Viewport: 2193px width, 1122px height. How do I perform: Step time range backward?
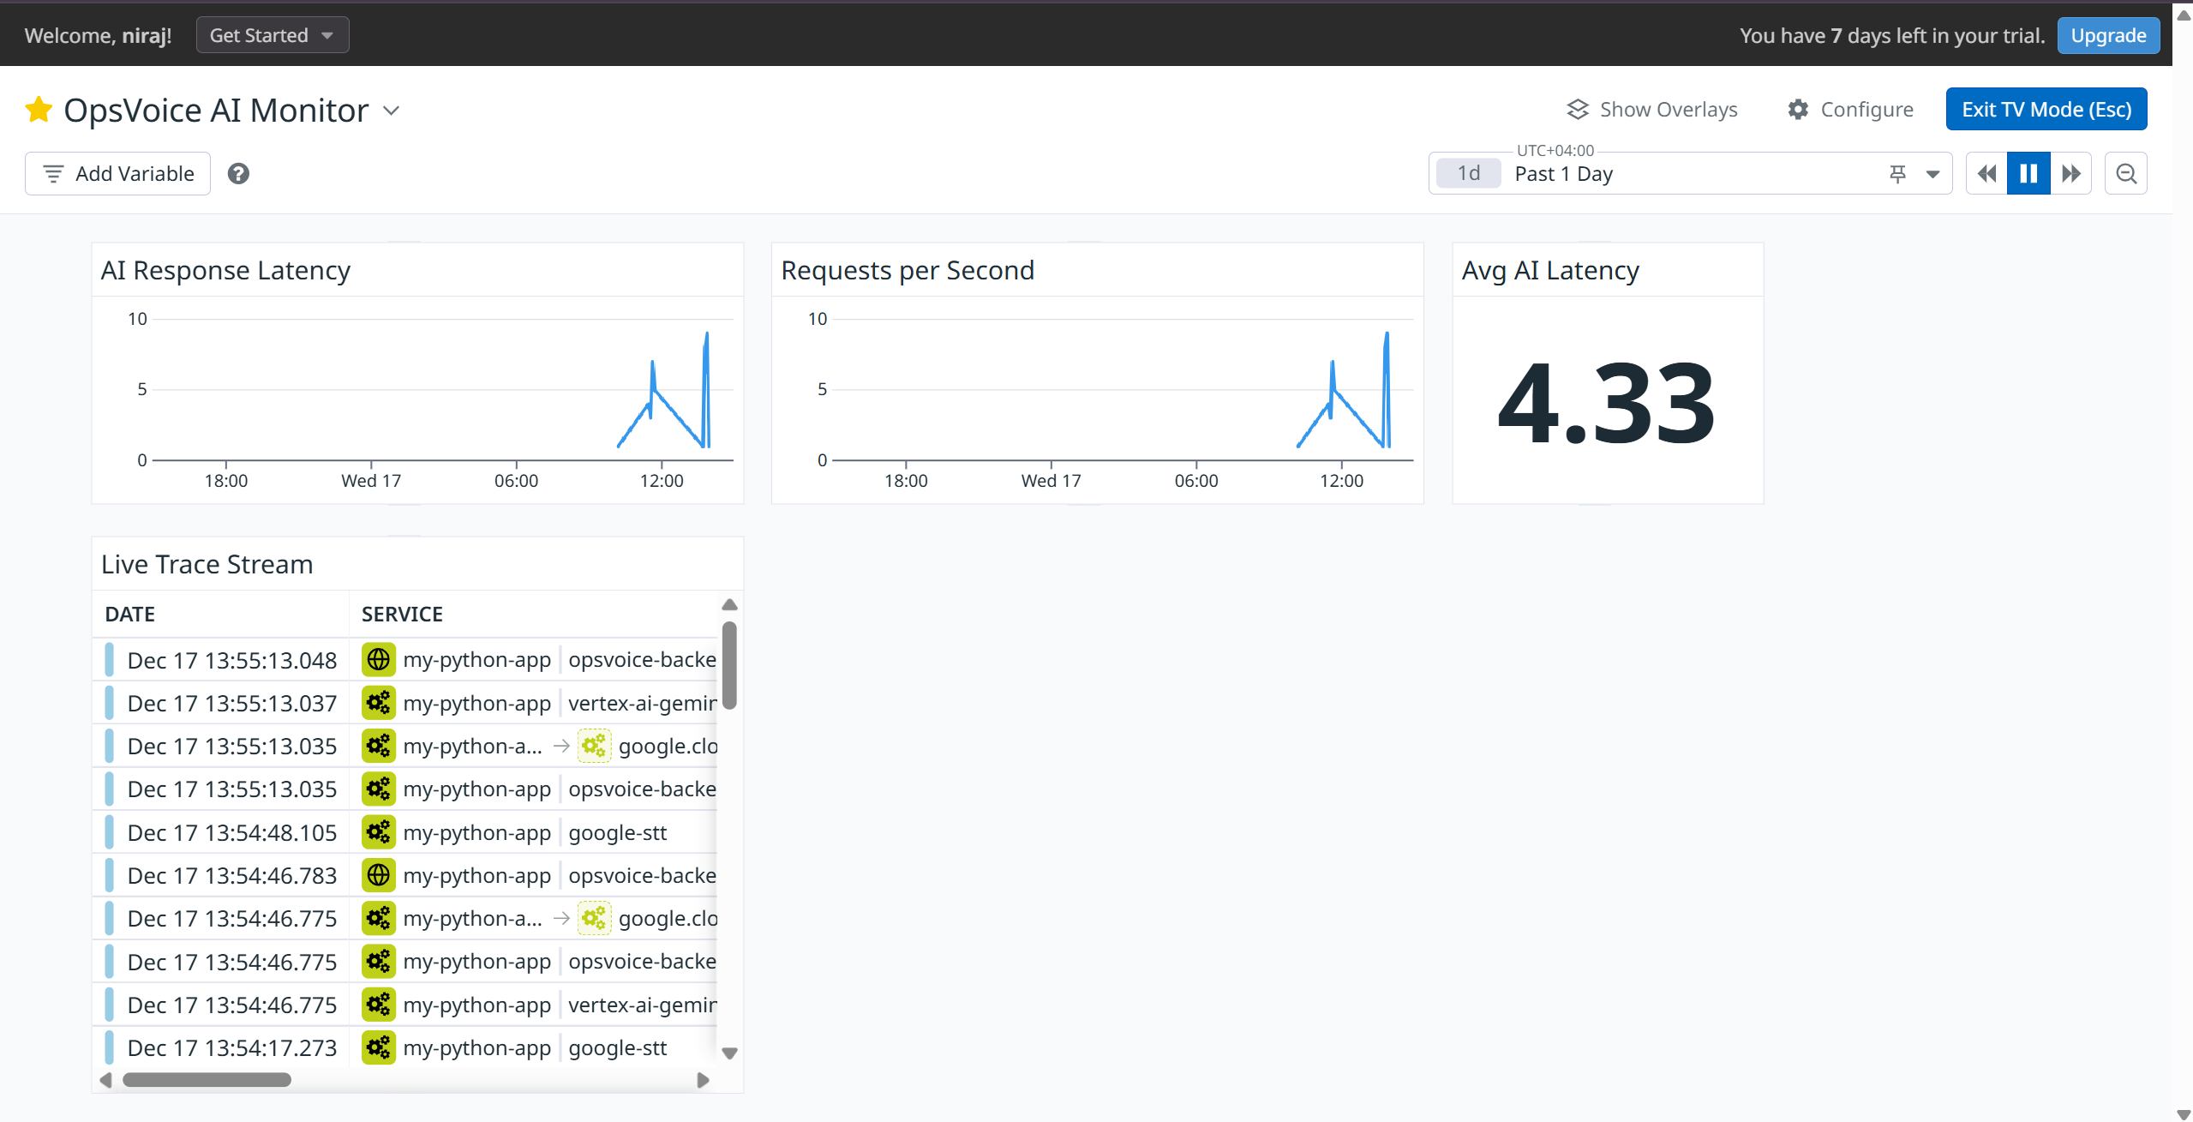click(1986, 174)
